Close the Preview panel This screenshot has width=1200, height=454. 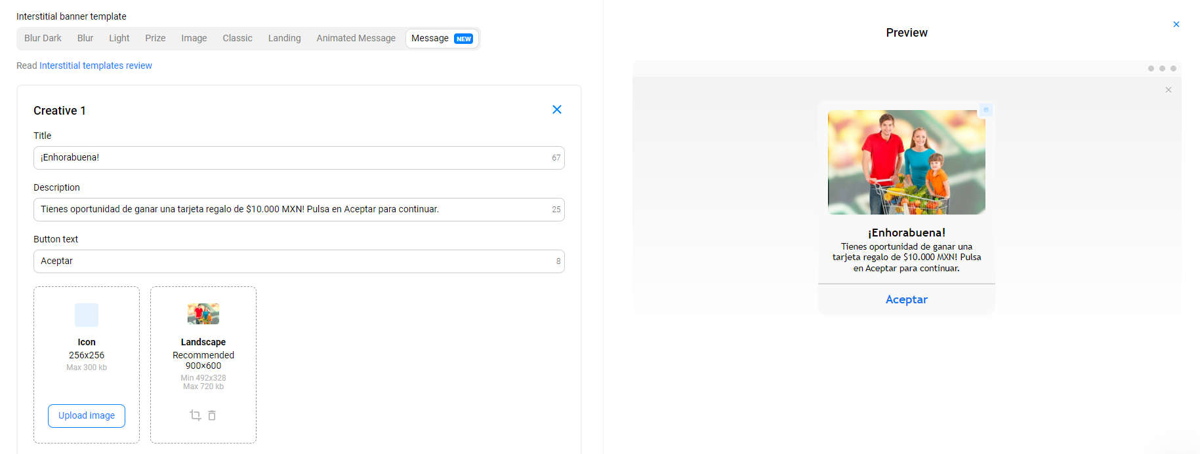coord(1176,24)
